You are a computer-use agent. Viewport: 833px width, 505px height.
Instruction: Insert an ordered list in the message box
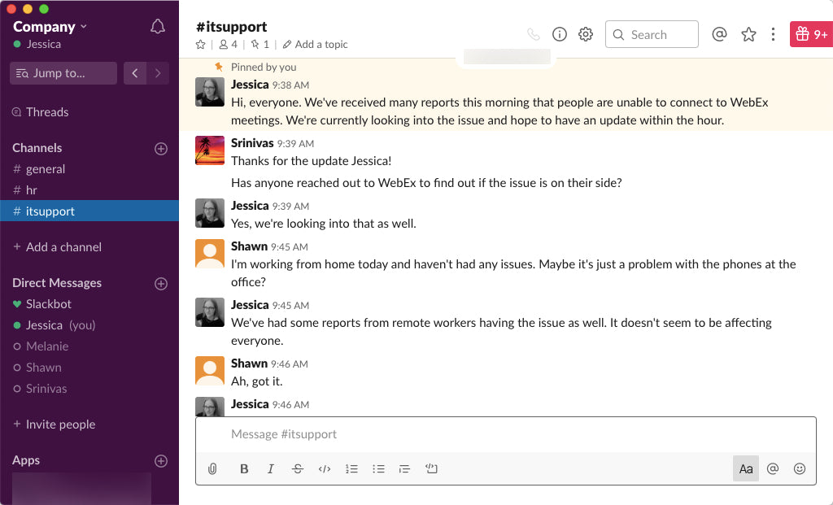click(x=351, y=468)
